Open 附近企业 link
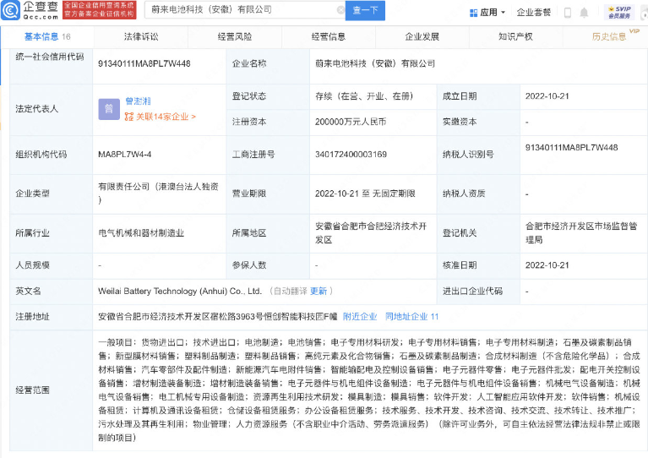 [x=360, y=317]
